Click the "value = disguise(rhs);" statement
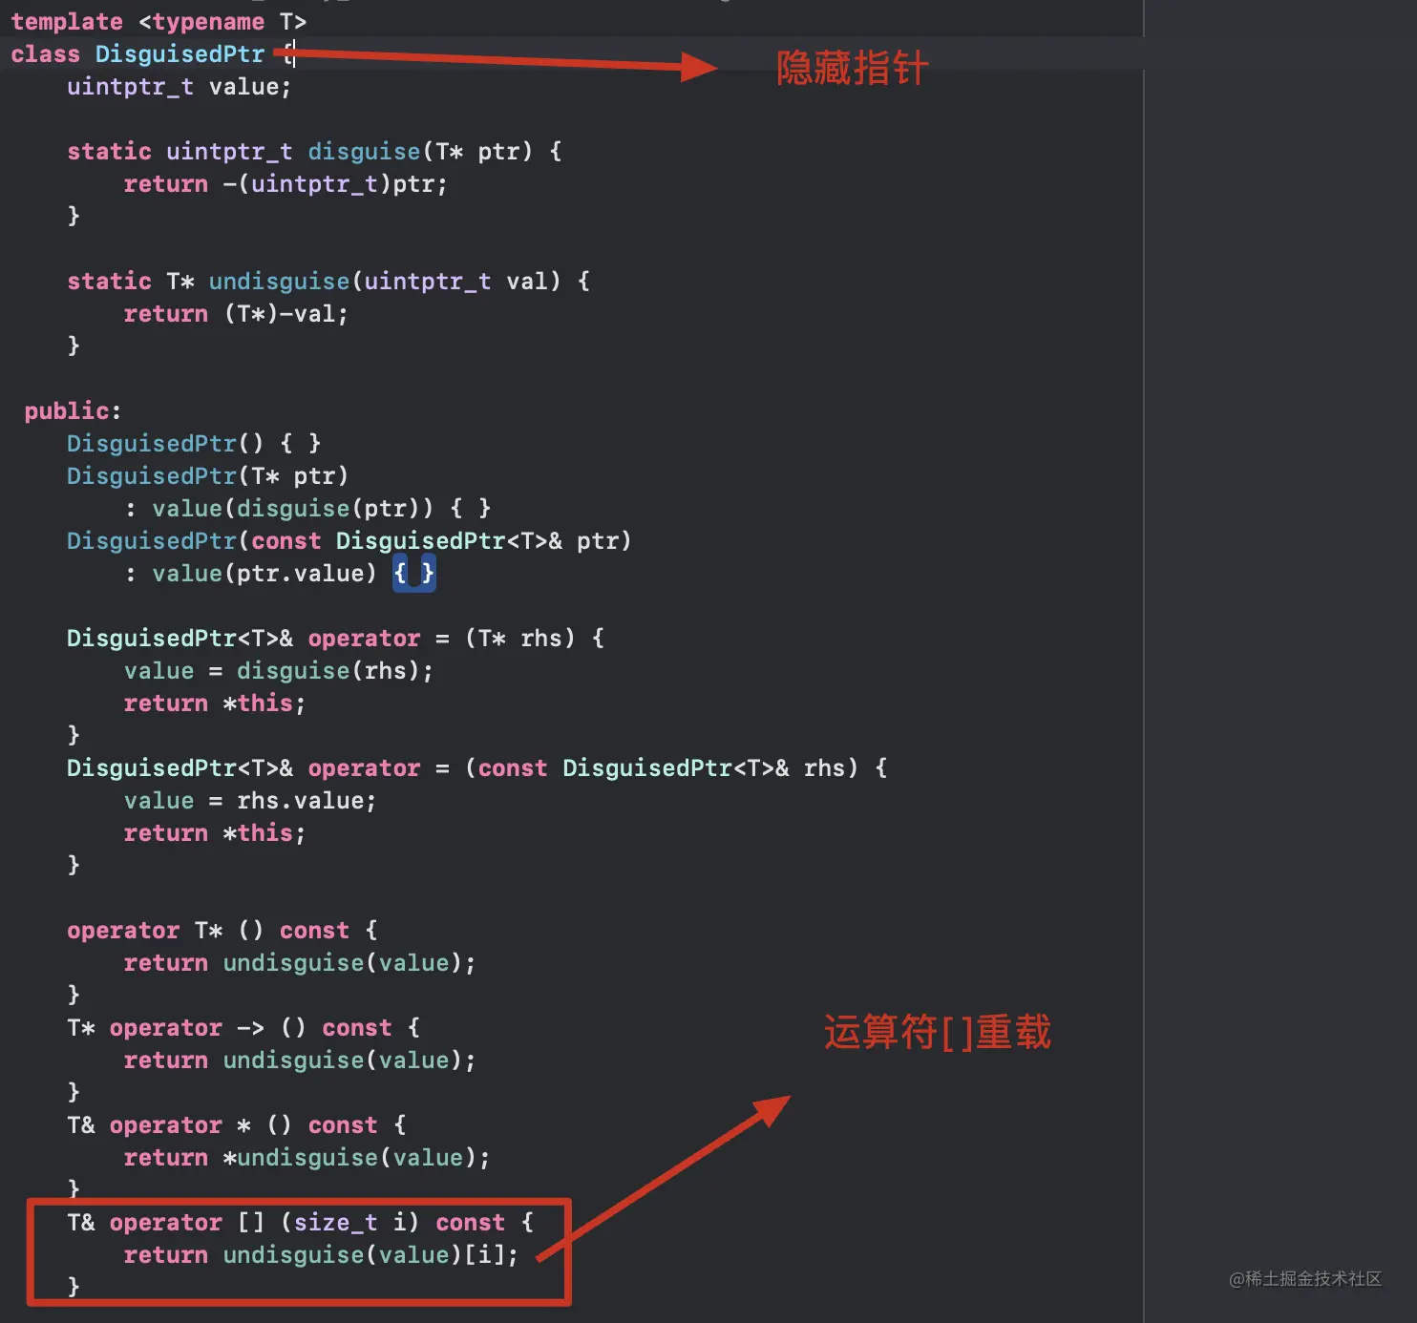 point(278,670)
